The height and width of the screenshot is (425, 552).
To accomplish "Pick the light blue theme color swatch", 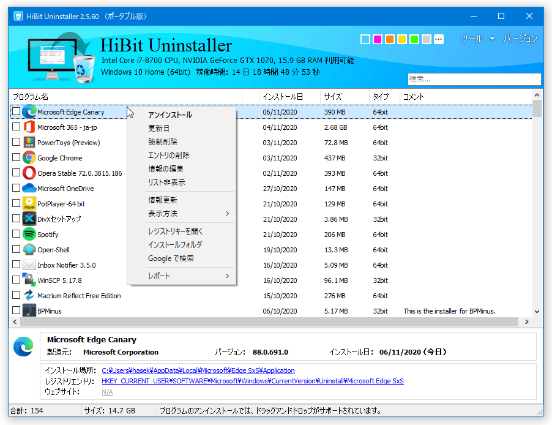I will 365,39.
